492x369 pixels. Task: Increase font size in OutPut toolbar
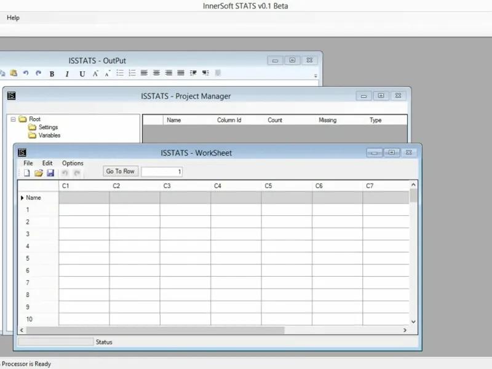[95, 73]
